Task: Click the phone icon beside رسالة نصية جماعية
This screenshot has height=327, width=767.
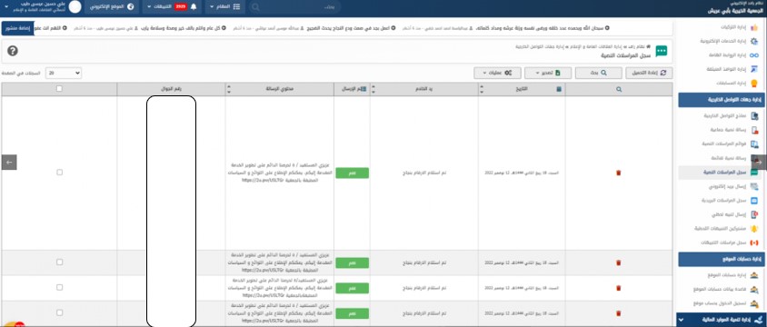Action: click(754, 130)
